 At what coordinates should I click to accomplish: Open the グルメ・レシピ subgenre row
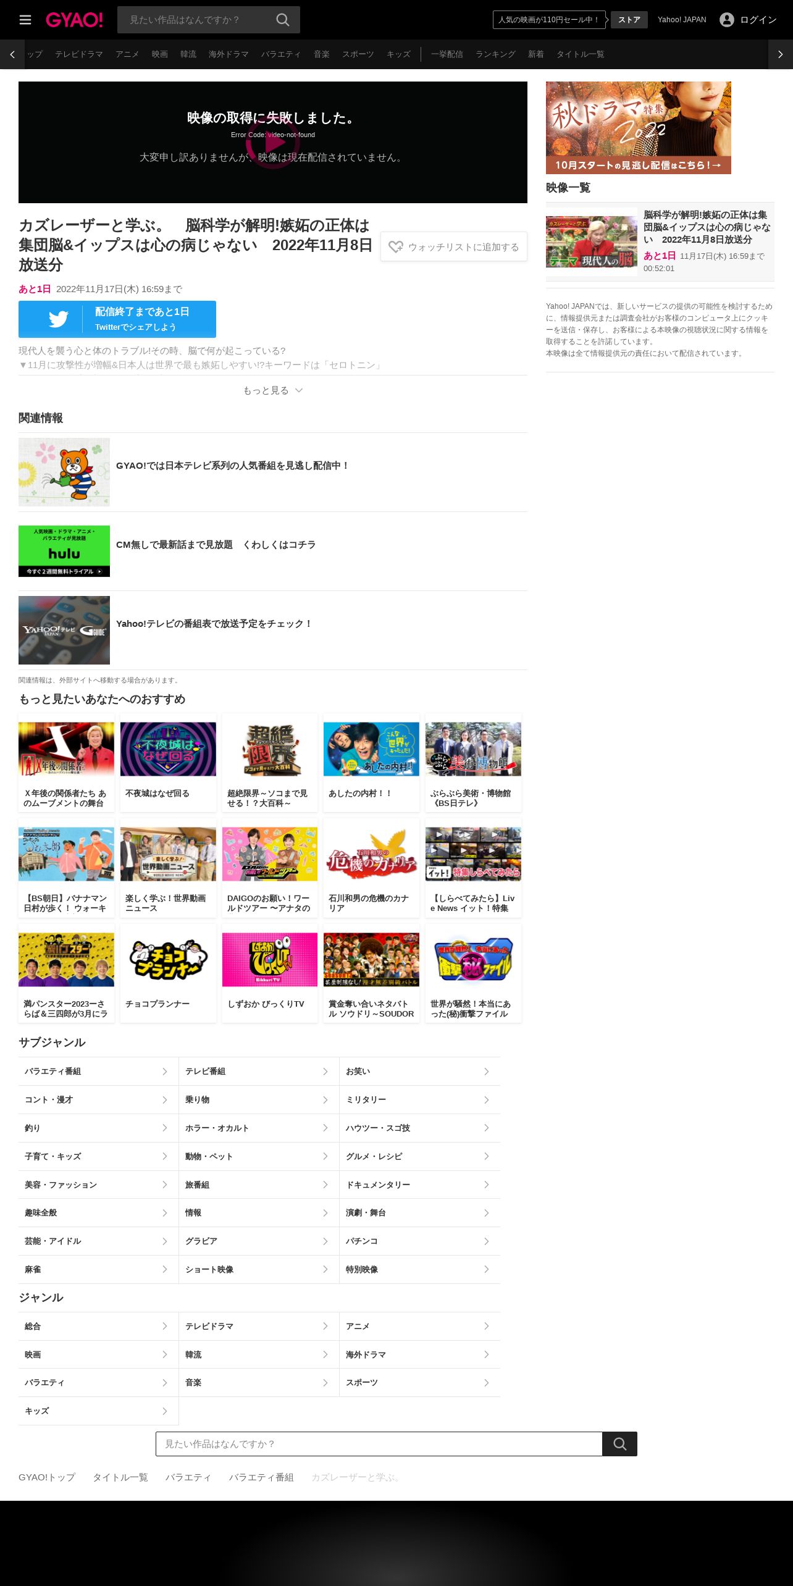point(420,1157)
